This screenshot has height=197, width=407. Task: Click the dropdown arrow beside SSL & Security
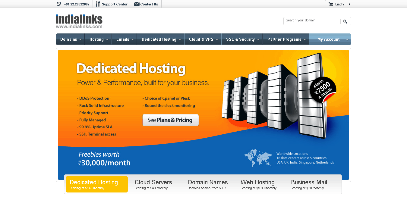[258, 39]
